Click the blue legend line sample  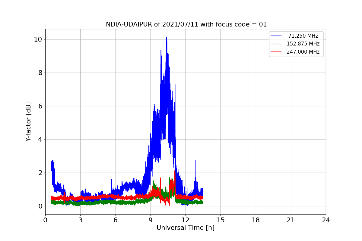[x=276, y=36]
